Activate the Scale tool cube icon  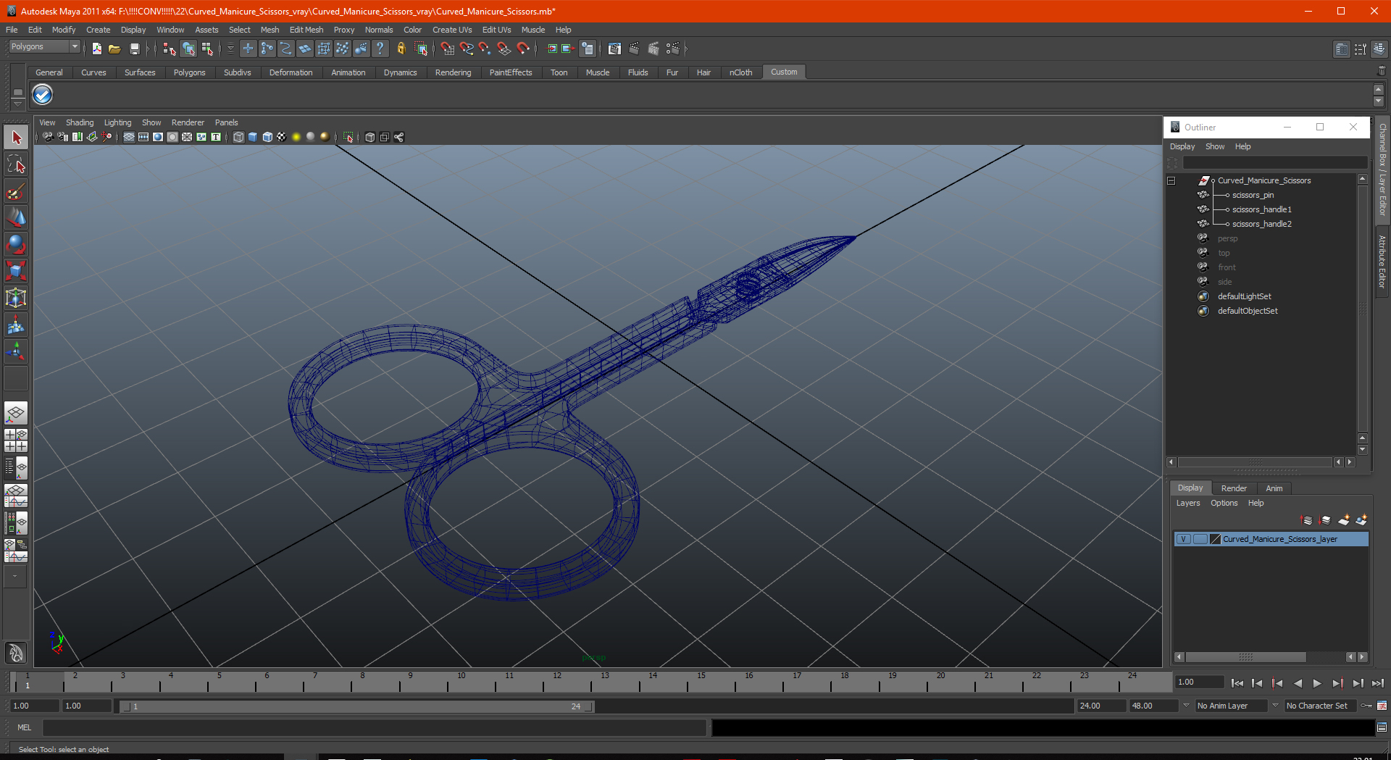coord(16,271)
